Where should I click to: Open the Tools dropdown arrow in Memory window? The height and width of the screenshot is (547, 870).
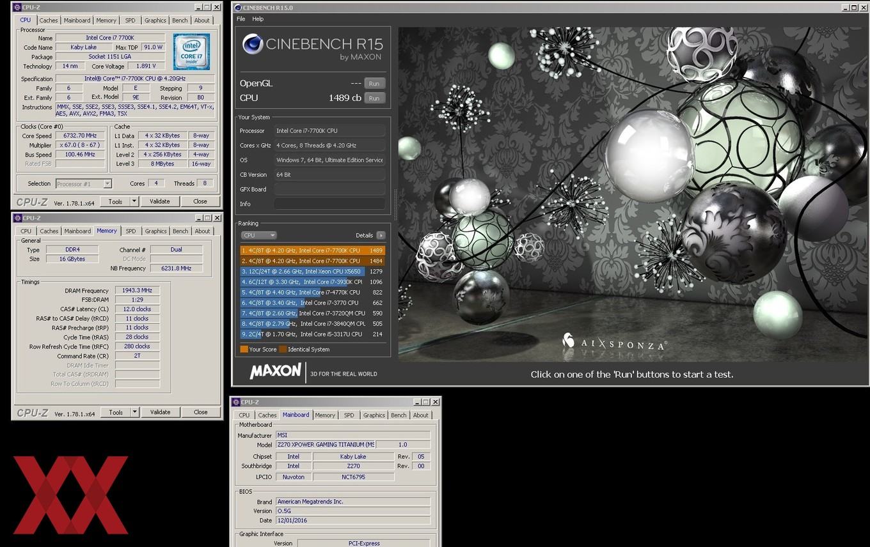coord(135,412)
